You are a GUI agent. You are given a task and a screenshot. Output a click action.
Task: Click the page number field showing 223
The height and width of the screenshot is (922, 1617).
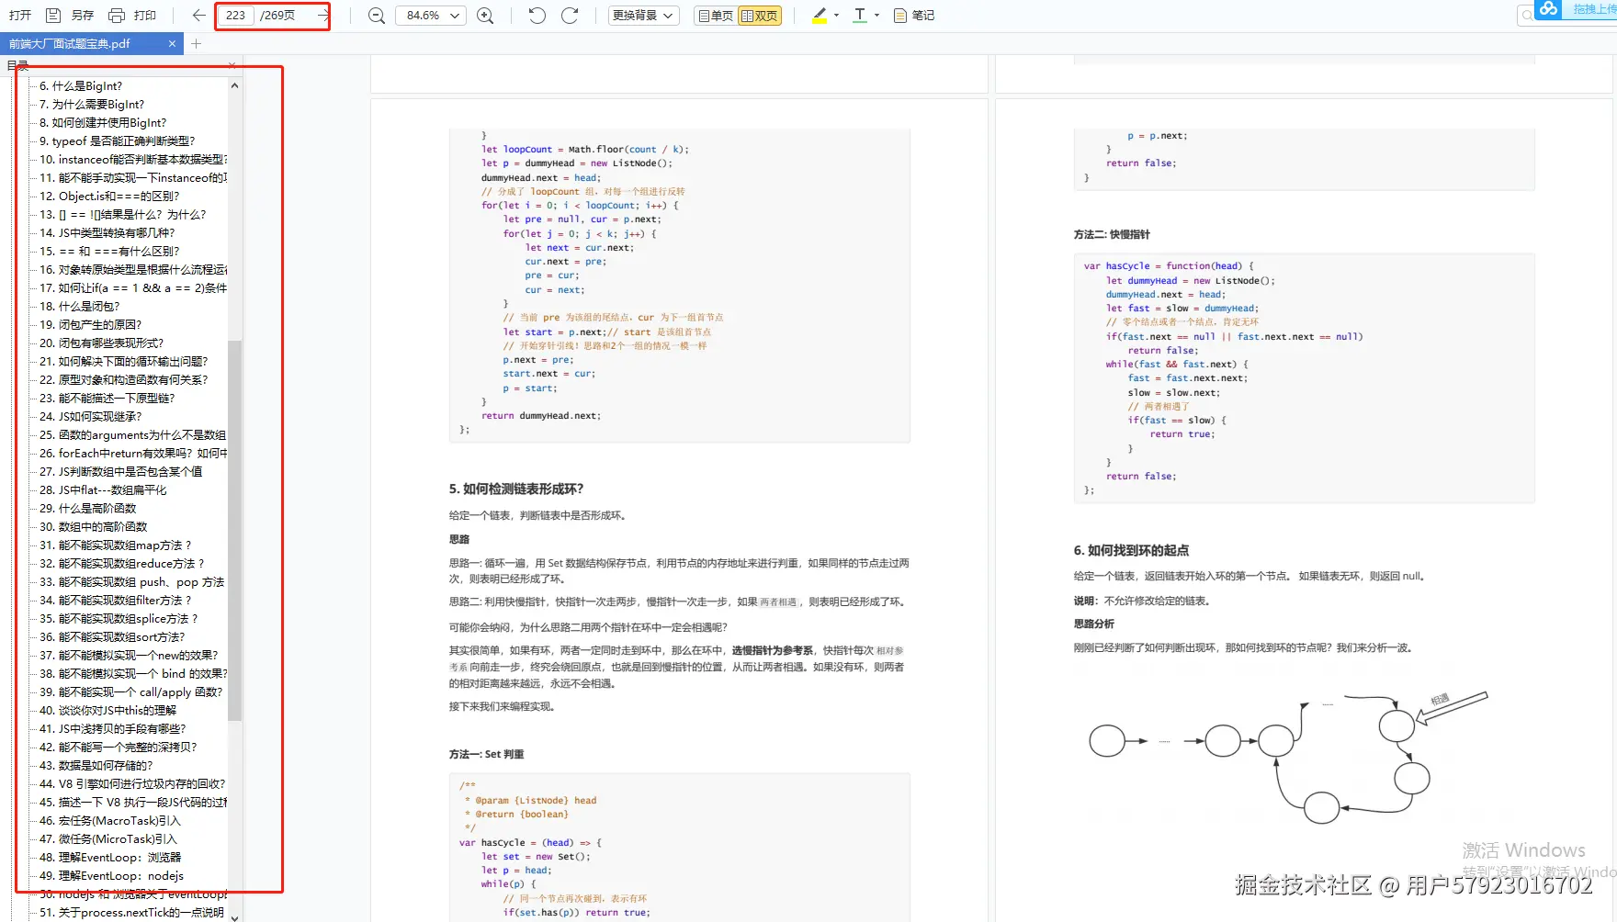point(236,16)
